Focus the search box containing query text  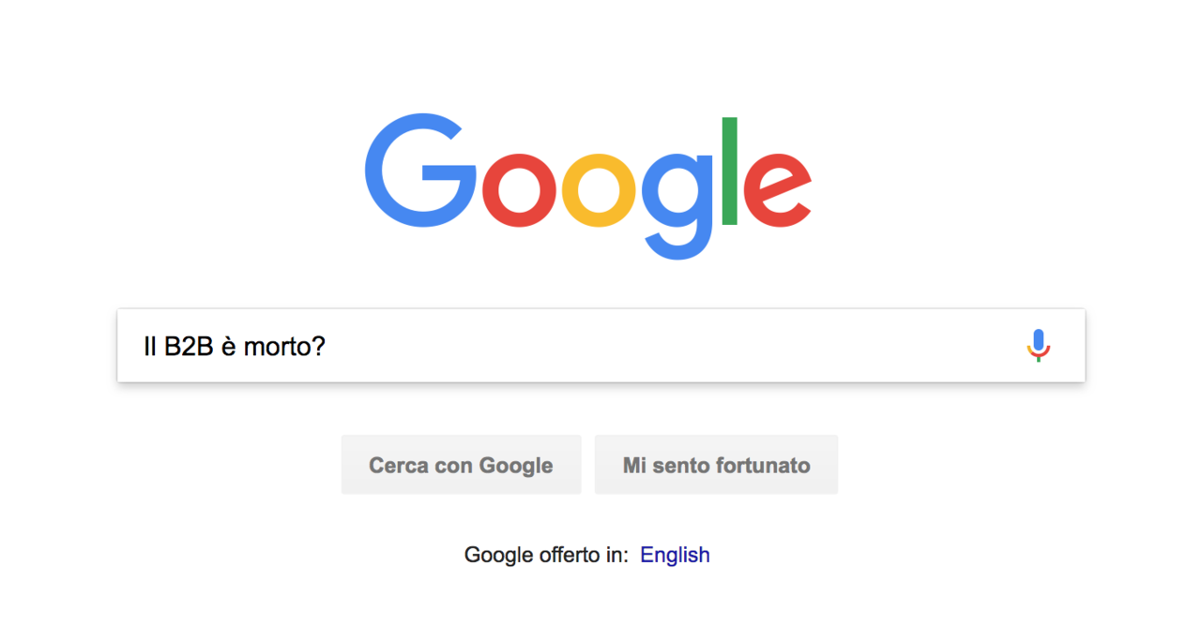point(600,346)
